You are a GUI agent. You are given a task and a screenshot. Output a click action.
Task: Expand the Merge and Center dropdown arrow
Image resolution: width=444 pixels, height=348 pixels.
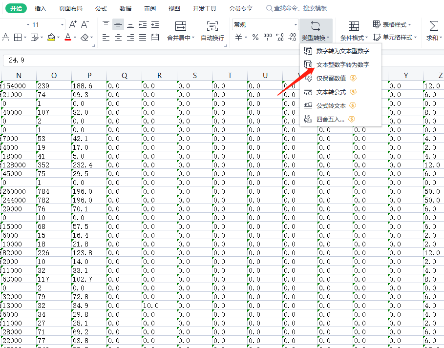pos(193,38)
